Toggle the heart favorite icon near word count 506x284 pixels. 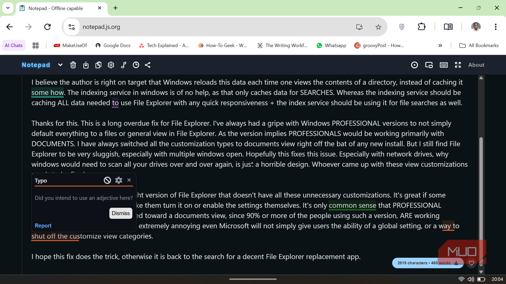(471, 263)
